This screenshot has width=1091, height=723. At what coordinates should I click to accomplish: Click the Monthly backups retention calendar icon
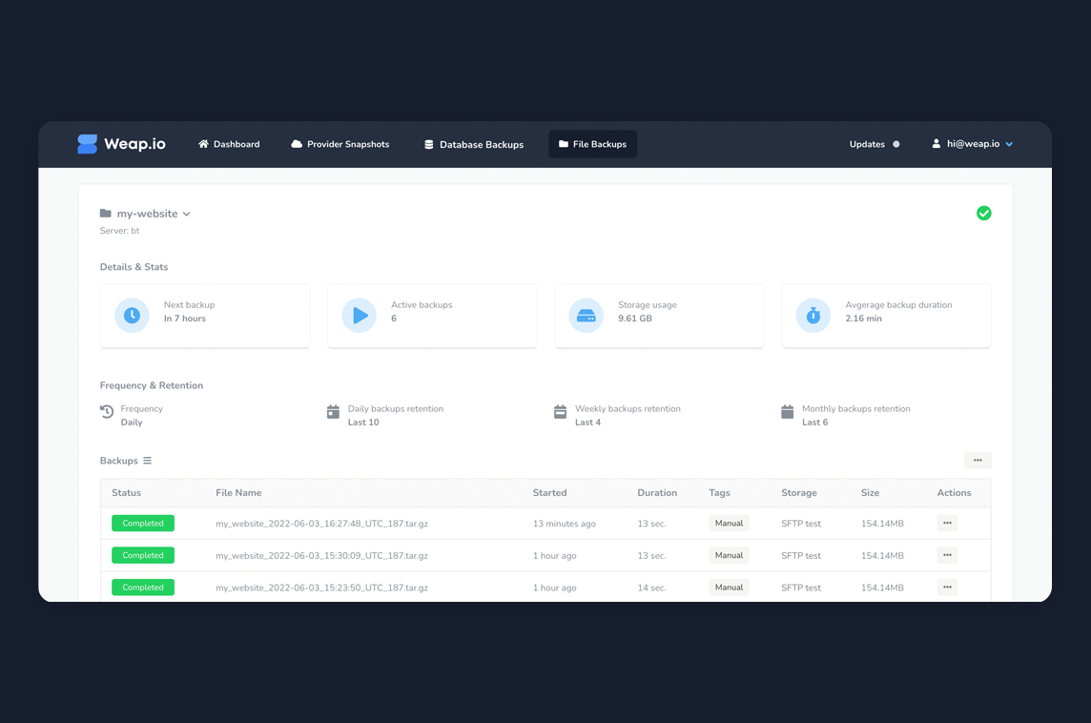tap(788, 411)
